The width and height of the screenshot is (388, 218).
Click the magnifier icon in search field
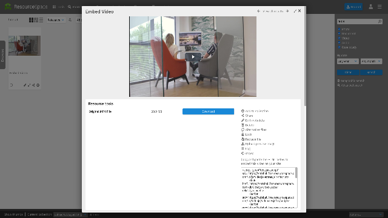coord(380,22)
